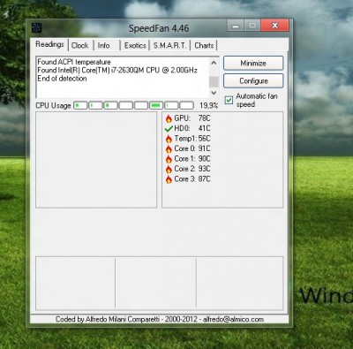This screenshot has height=349, width=353.
Task: Click the 'End of detection' log line
Action: coord(62,79)
